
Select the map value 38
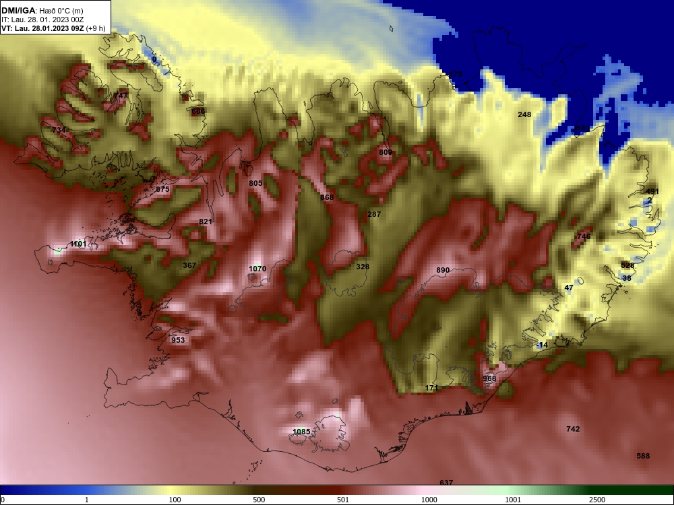point(627,278)
